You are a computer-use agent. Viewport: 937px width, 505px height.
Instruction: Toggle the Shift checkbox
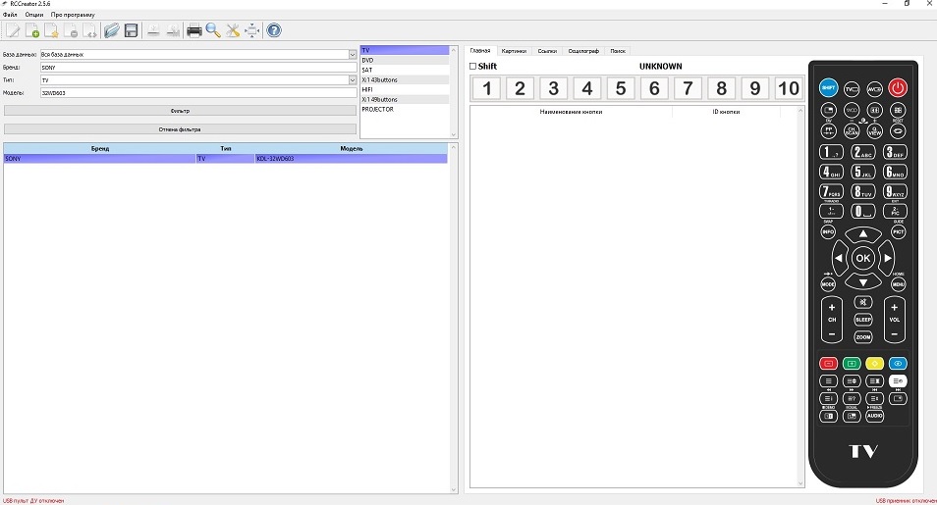[x=472, y=67]
